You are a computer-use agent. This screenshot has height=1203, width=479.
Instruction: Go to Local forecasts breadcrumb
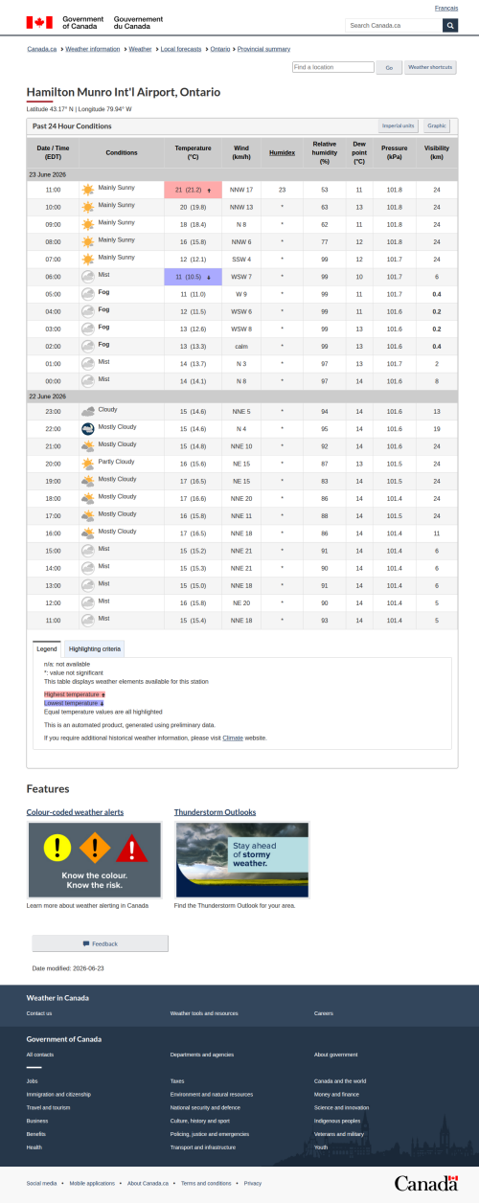[181, 48]
